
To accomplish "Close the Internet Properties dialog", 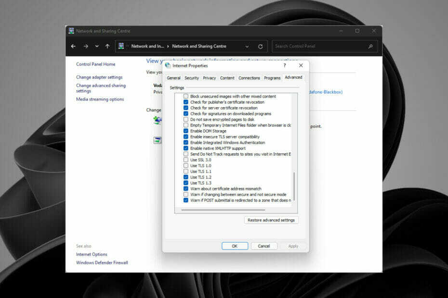I will click(x=301, y=65).
